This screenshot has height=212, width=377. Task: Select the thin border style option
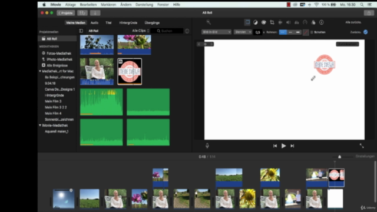coord(283,32)
